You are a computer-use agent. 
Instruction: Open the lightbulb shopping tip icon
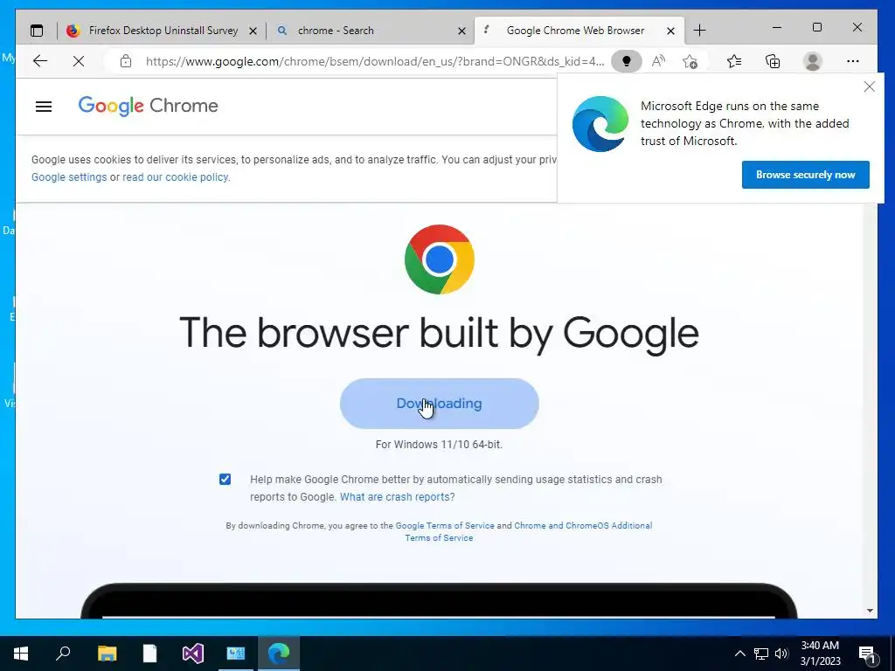[x=626, y=61]
